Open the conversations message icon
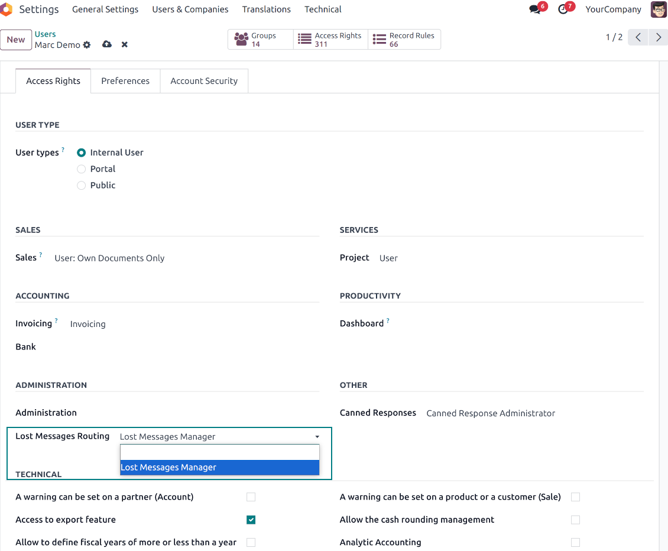 pos(536,9)
